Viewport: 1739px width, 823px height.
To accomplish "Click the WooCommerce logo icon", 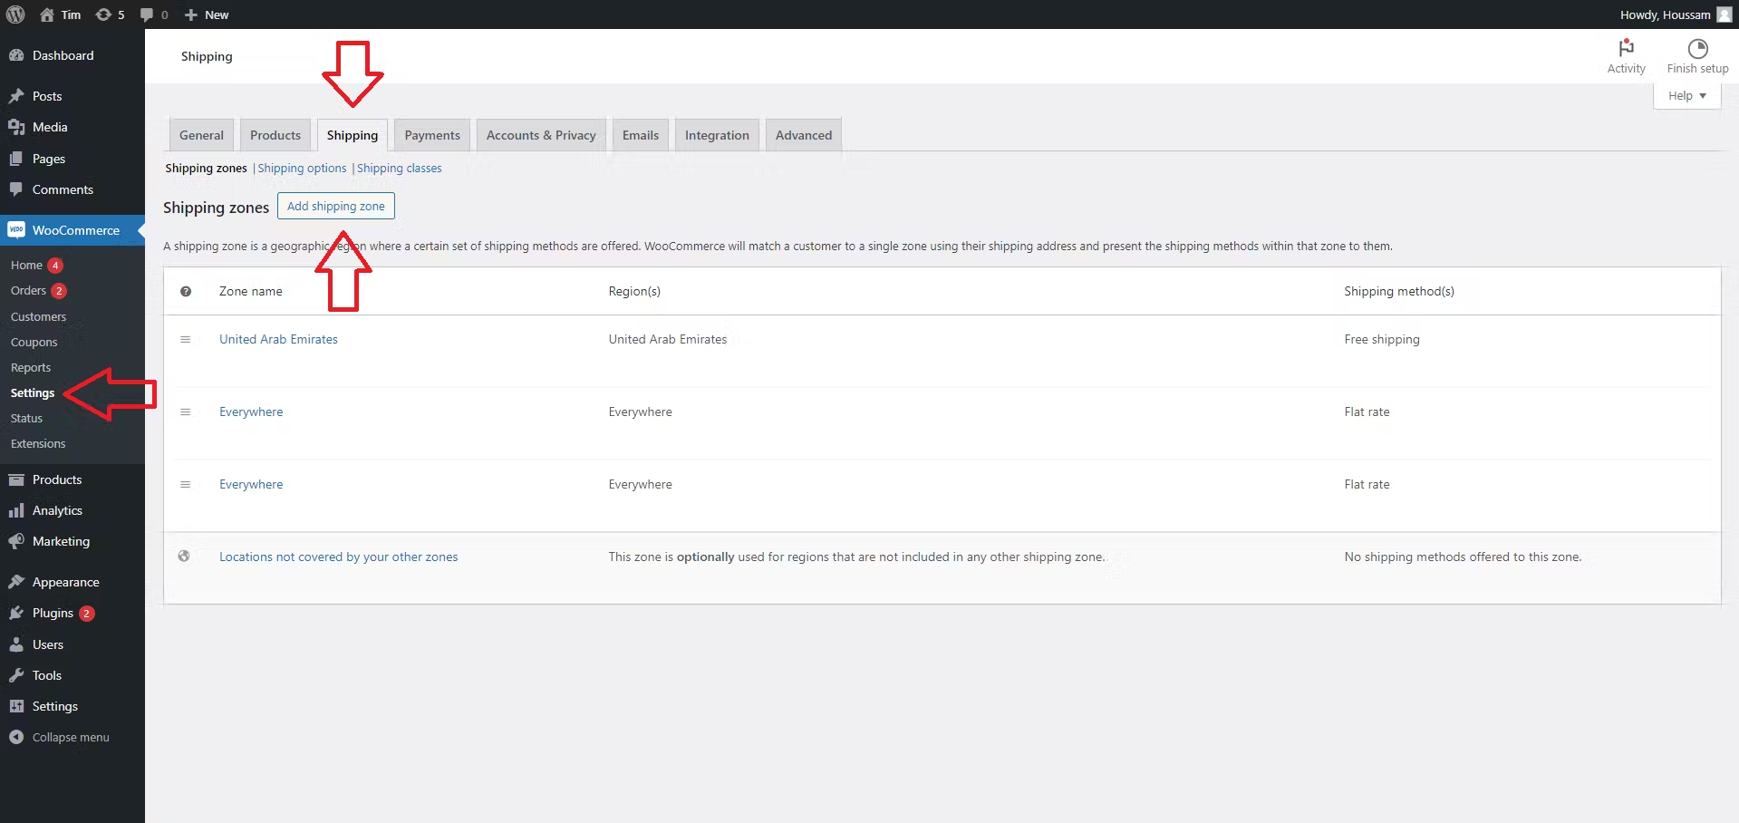I will 16,230.
